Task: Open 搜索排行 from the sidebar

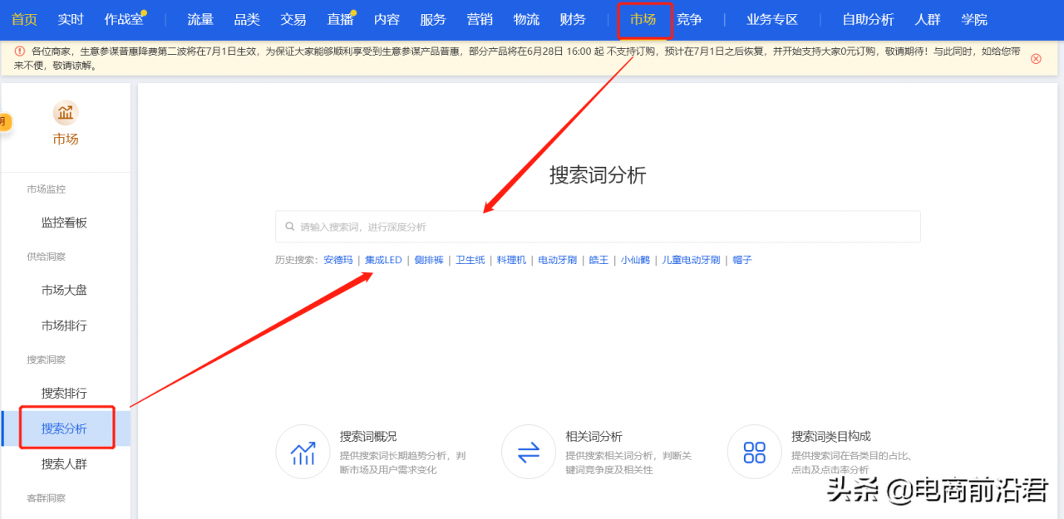Action: (65, 393)
